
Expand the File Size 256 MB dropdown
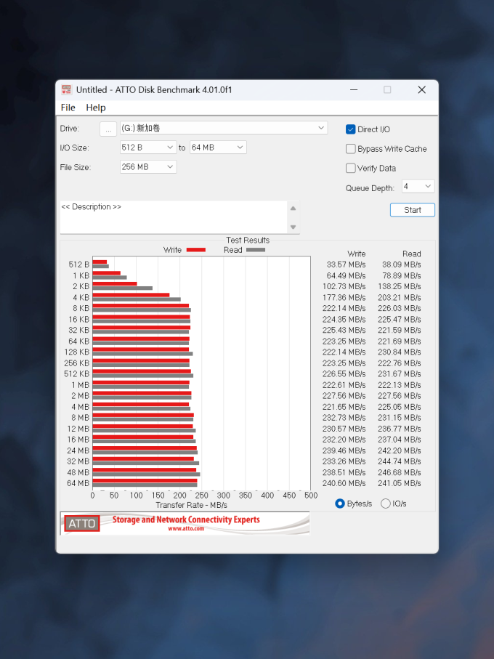(148, 167)
